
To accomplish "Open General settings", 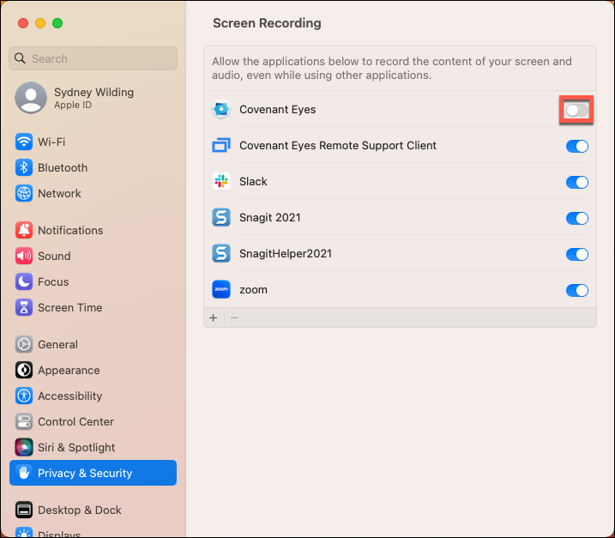I will pyautogui.click(x=93, y=344).
